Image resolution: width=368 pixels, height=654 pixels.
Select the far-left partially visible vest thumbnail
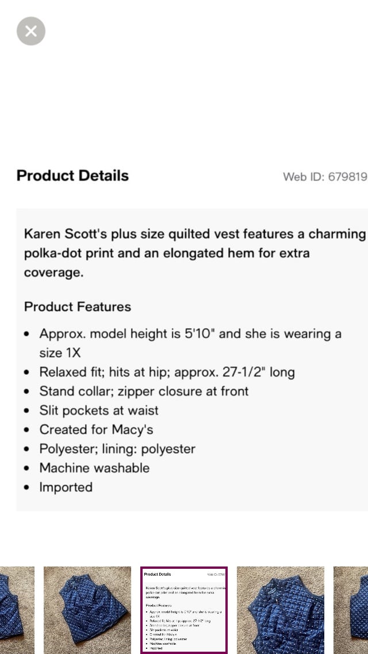pos(17,610)
